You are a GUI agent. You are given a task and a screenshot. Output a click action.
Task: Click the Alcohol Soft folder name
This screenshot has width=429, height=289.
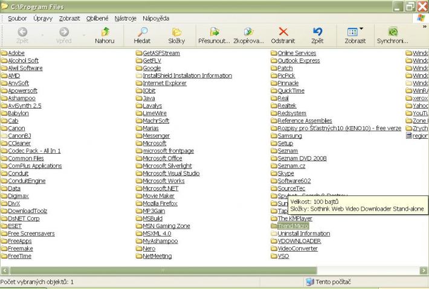pyautogui.click(x=23, y=61)
